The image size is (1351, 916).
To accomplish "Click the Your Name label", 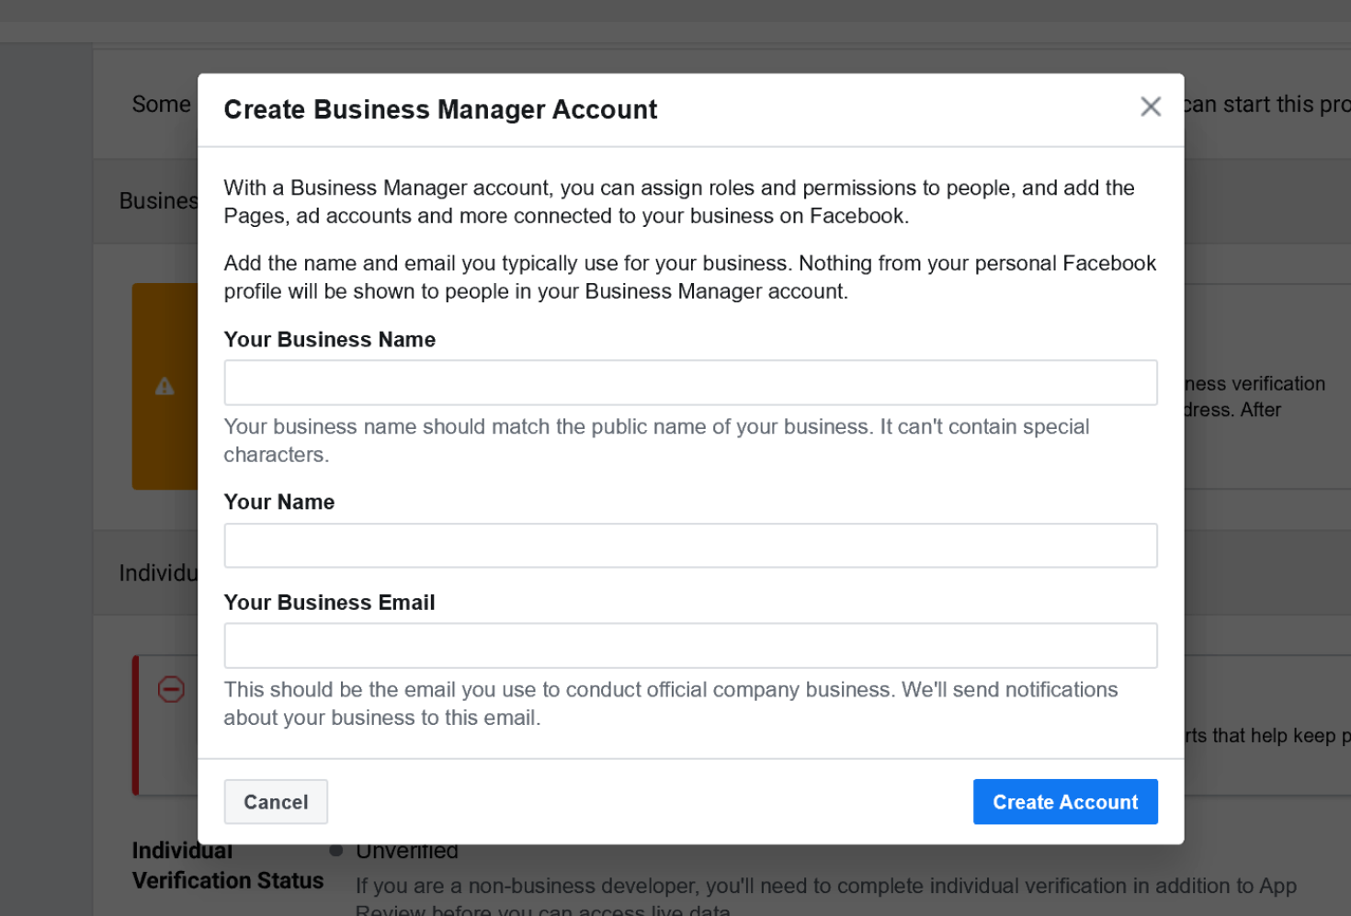I will click(279, 503).
